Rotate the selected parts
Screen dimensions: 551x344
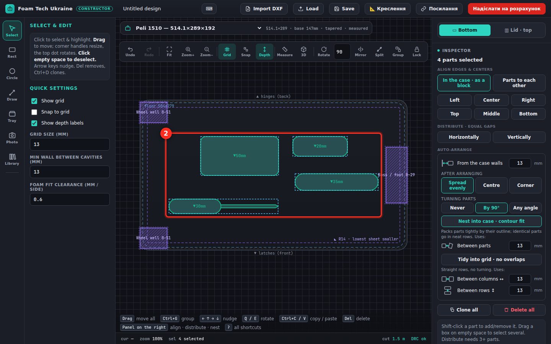(x=324, y=52)
